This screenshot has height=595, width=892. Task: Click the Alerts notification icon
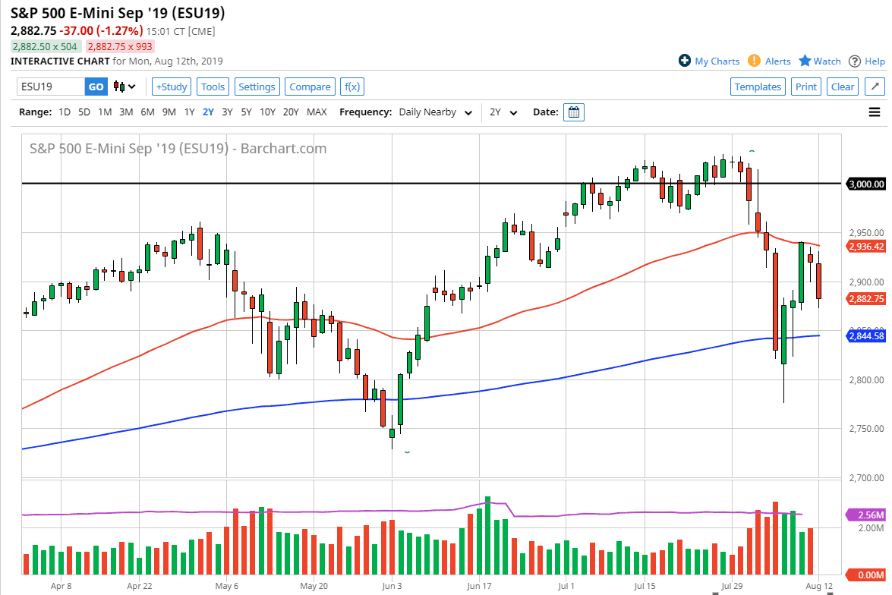tap(753, 61)
